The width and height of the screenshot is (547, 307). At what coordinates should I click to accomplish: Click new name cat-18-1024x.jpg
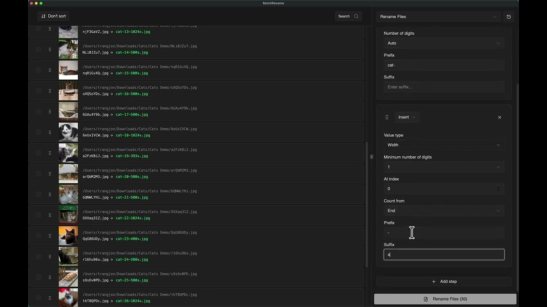click(x=133, y=135)
